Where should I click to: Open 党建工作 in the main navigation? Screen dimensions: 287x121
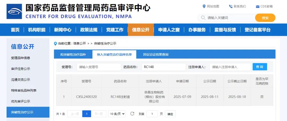115,30
